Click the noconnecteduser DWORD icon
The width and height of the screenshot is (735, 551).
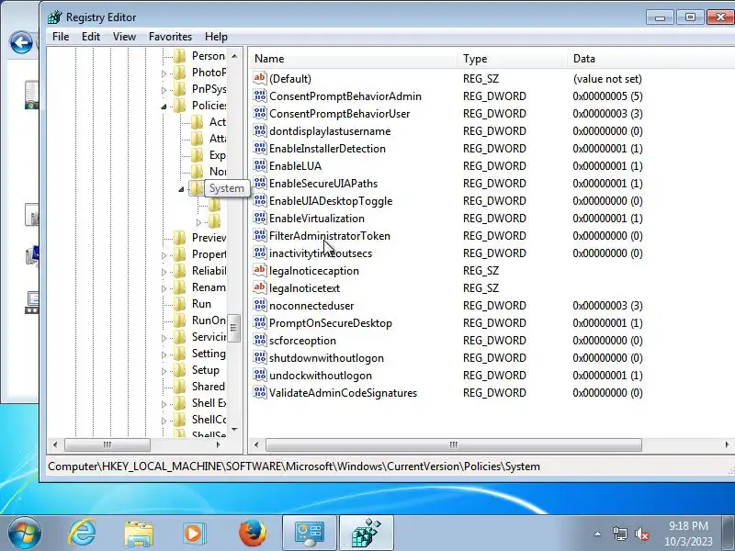point(260,305)
